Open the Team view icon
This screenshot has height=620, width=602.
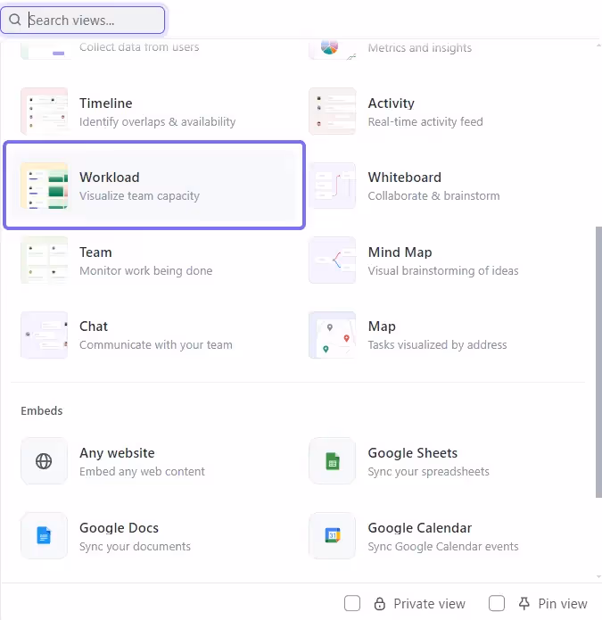point(44,260)
